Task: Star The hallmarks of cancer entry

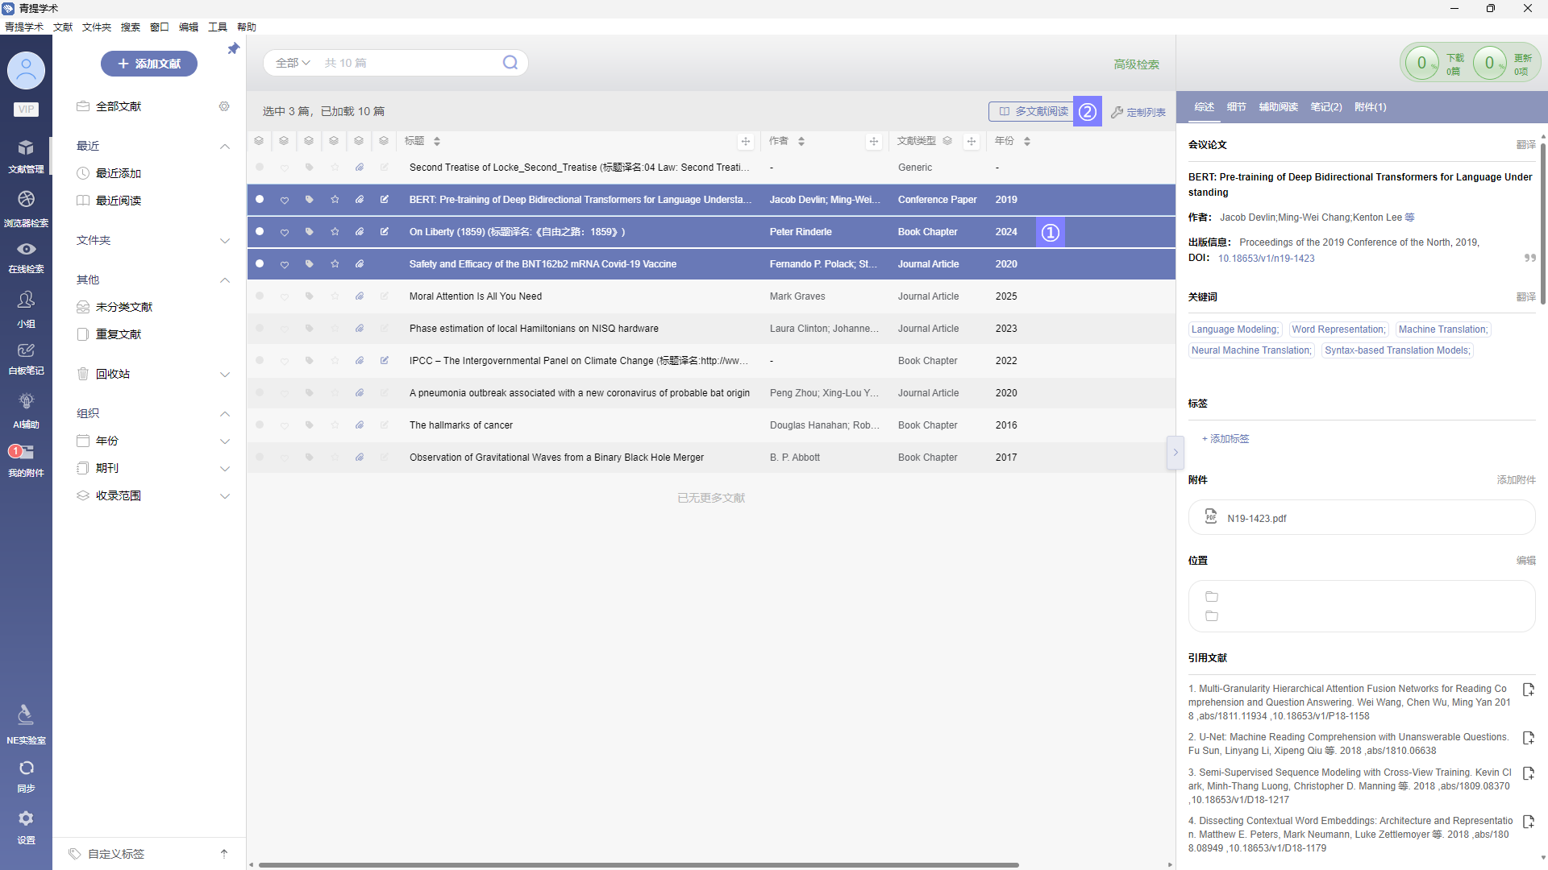Action: tap(335, 425)
